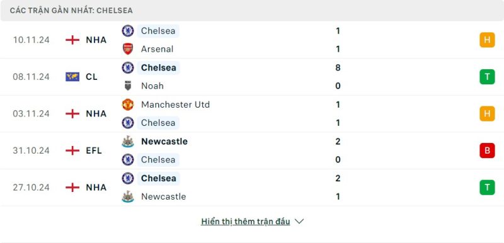This screenshot has height=243, width=504.
Task: Select the Arsenal team name
Action: pos(157,49)
